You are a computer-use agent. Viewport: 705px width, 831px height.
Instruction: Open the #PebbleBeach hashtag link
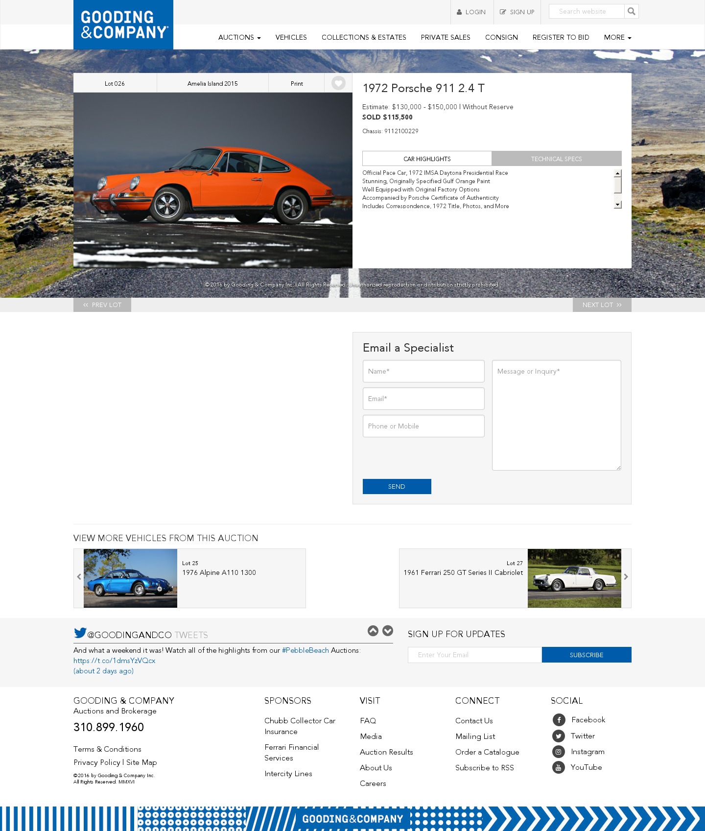305,650
